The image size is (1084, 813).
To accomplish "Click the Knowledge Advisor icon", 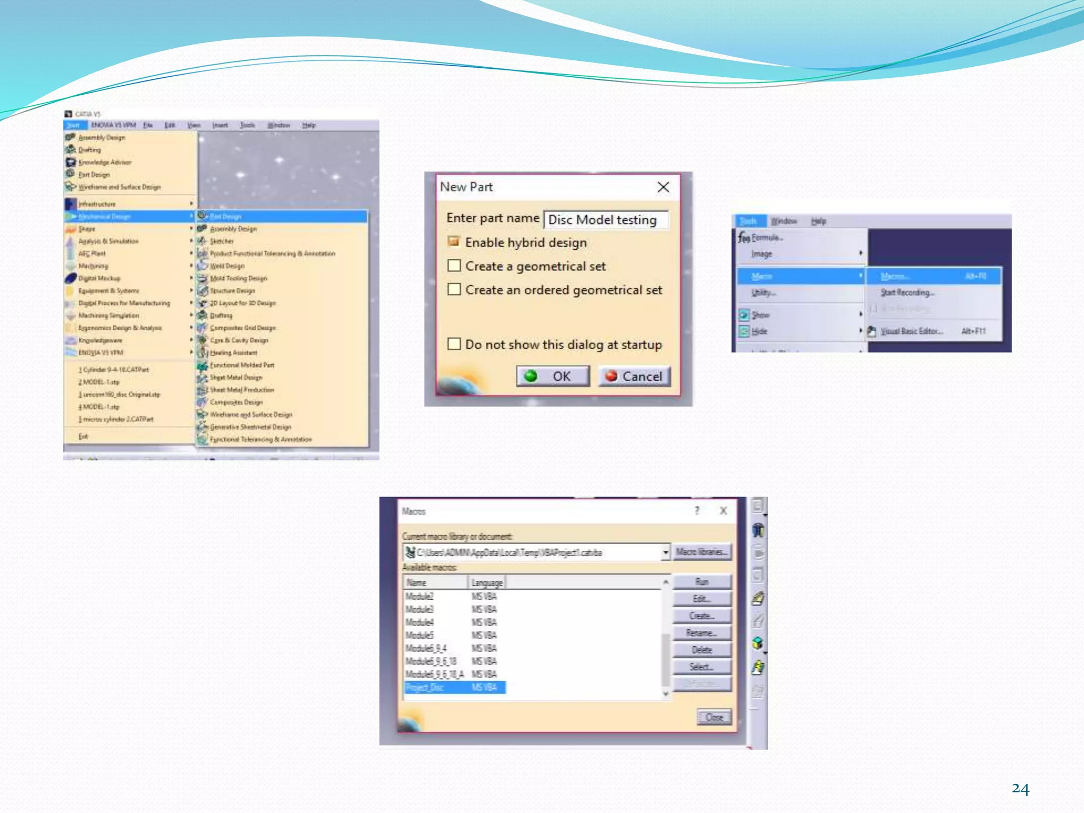I will pyautogui.click(x=70, y=162).
